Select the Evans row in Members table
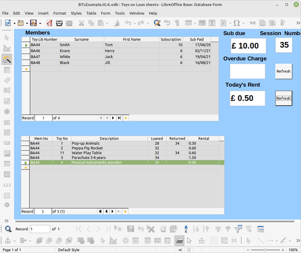The image size is (301, 253). pos(120,51)
